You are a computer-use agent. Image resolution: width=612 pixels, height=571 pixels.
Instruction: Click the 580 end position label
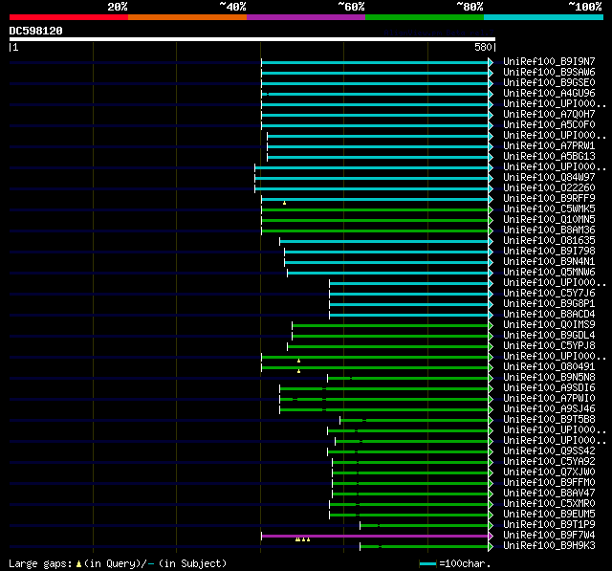pyautogui.click(x=483, y=47)
